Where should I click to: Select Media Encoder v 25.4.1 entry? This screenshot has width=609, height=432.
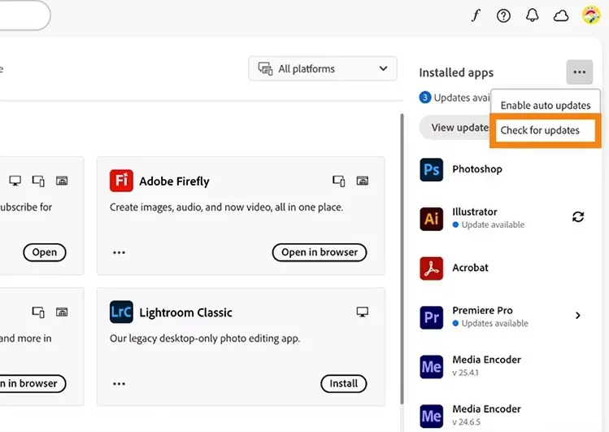point(488,365)
